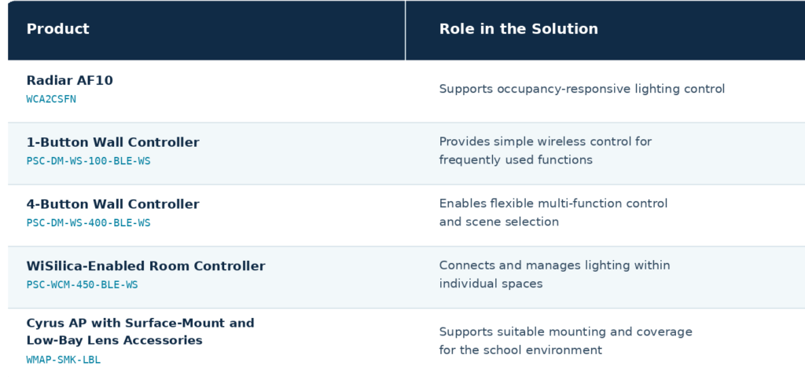Click the suitable mounting and coverage description
Screen dimensions: 805x377
click(x=566, y=341)
